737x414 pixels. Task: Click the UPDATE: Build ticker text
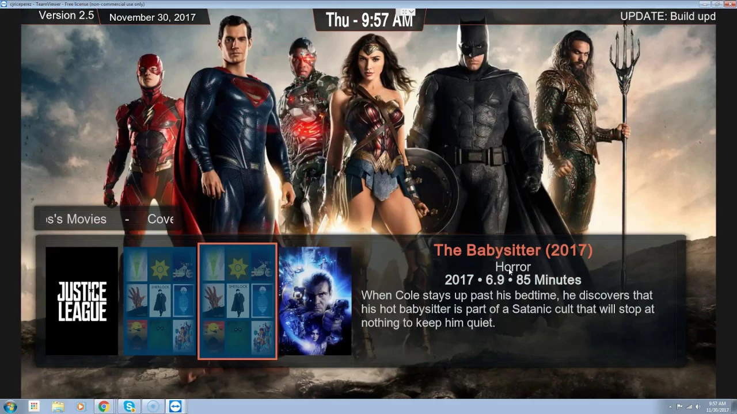[668, 16]
